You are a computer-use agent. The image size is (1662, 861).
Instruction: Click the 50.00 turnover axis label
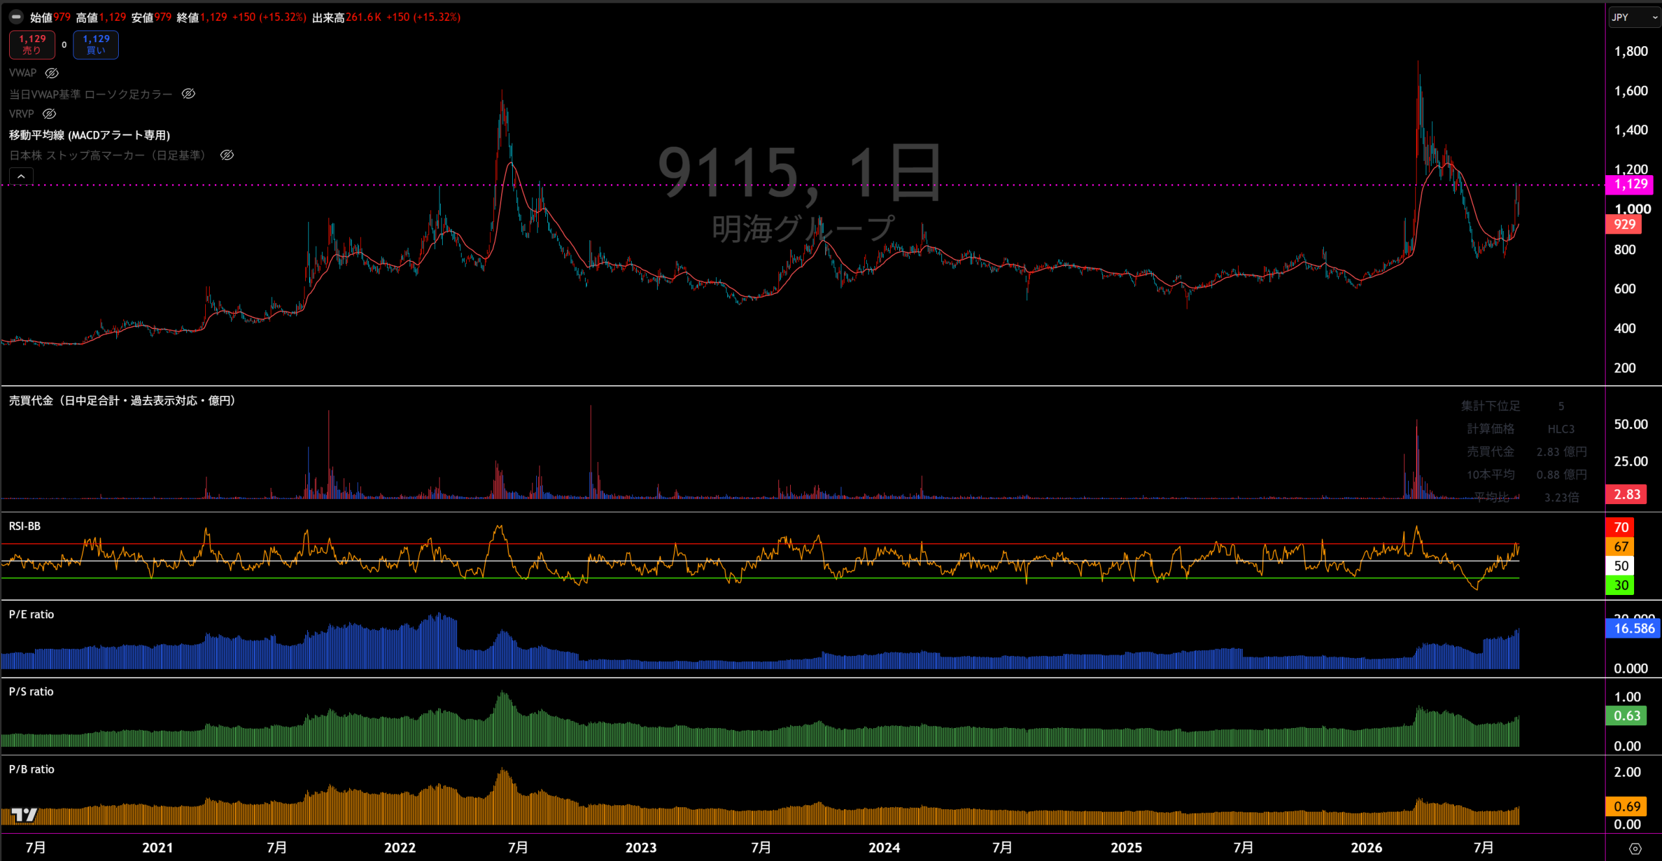[x=1631, y=425]
